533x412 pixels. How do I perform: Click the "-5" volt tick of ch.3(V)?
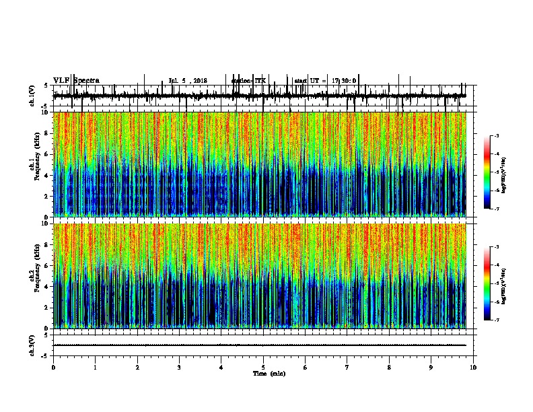coord(45,356)
